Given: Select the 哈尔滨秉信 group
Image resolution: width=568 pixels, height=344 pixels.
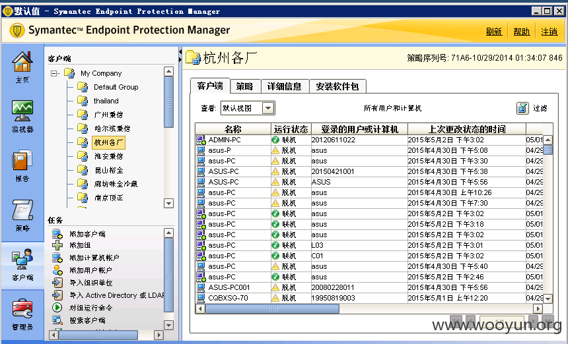Looking at the screenshot, I should point(112,129).
